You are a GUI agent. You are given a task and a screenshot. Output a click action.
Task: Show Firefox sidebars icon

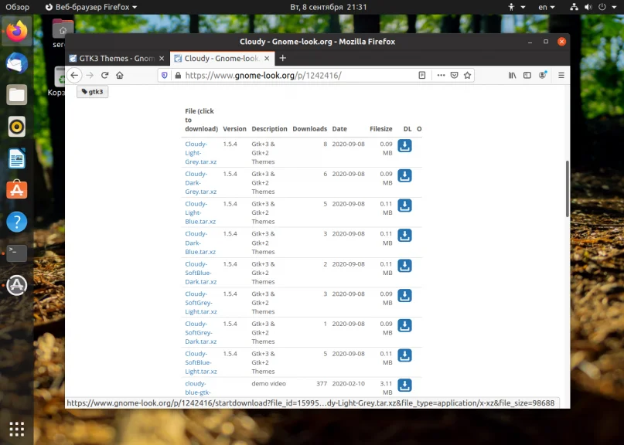(527, 75)
